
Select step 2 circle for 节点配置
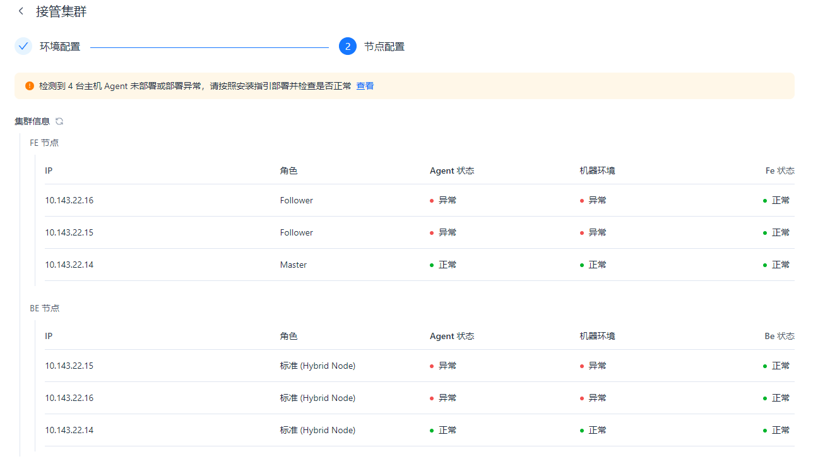pos(348,46)
